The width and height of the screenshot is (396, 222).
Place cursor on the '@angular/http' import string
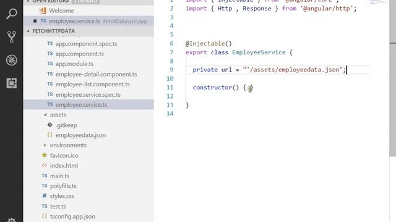pos(327,8)
